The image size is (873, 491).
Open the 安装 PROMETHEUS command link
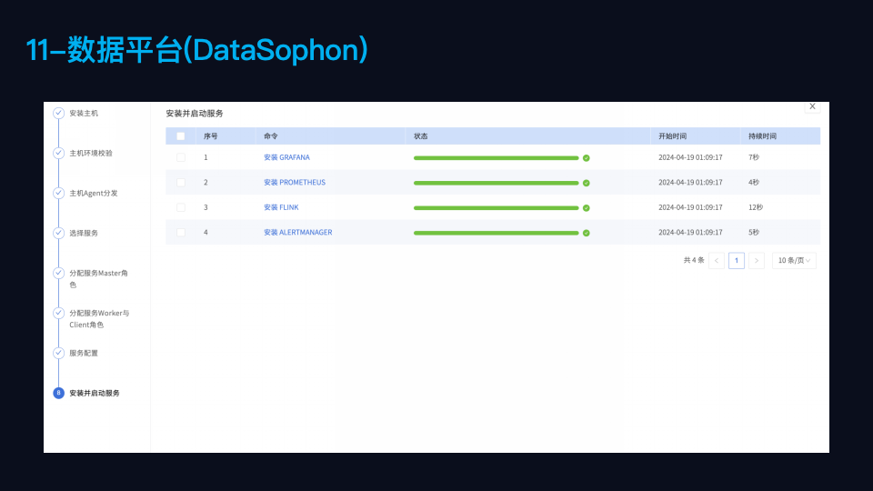point(295,183)
